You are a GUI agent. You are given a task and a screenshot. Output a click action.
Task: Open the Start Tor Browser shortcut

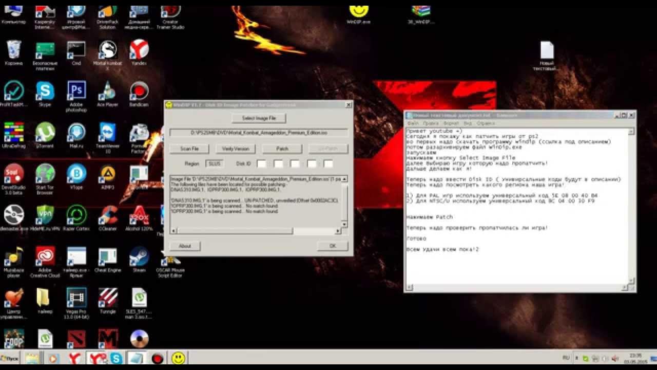coord(45,180)
